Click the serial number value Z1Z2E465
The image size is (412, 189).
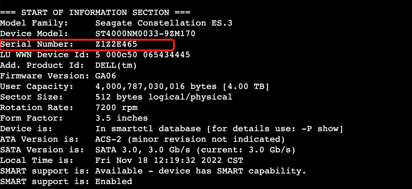click(x=116, y=44)
